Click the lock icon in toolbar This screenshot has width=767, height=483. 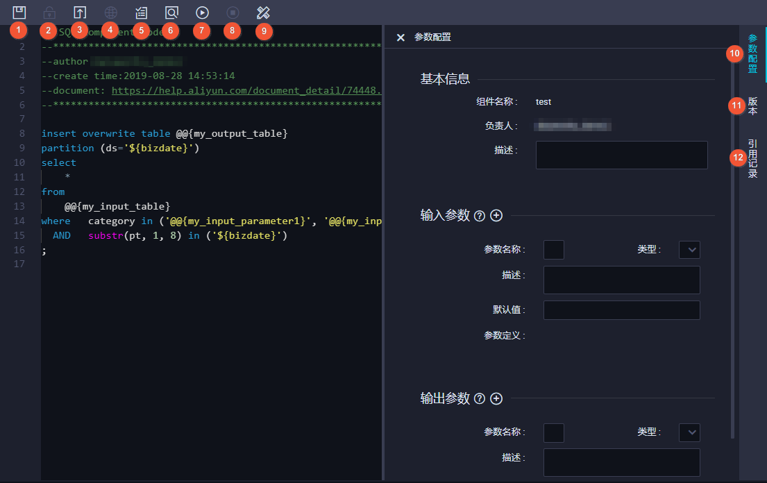(x=49, y=12)
